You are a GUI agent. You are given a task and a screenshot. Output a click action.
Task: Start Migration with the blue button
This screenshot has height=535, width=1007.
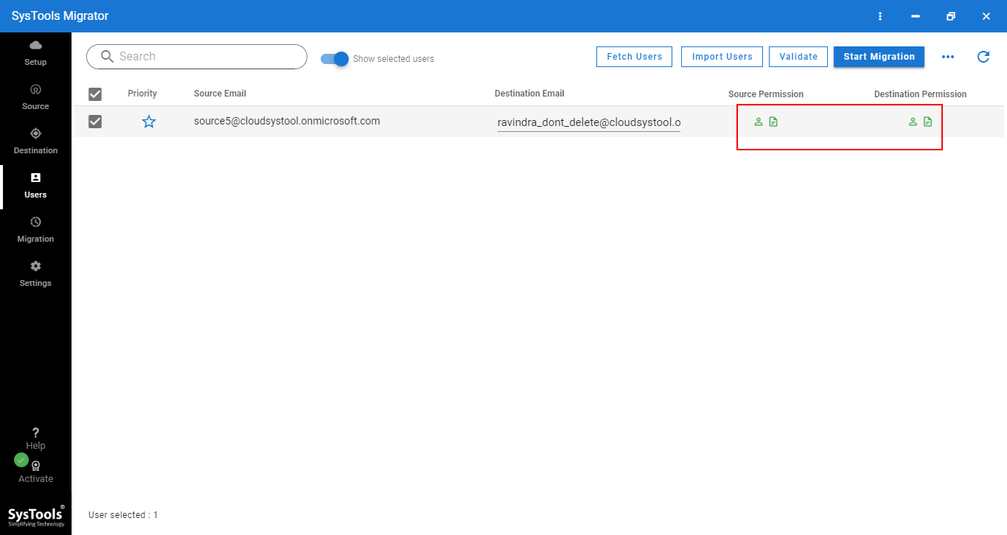(879, 57)
